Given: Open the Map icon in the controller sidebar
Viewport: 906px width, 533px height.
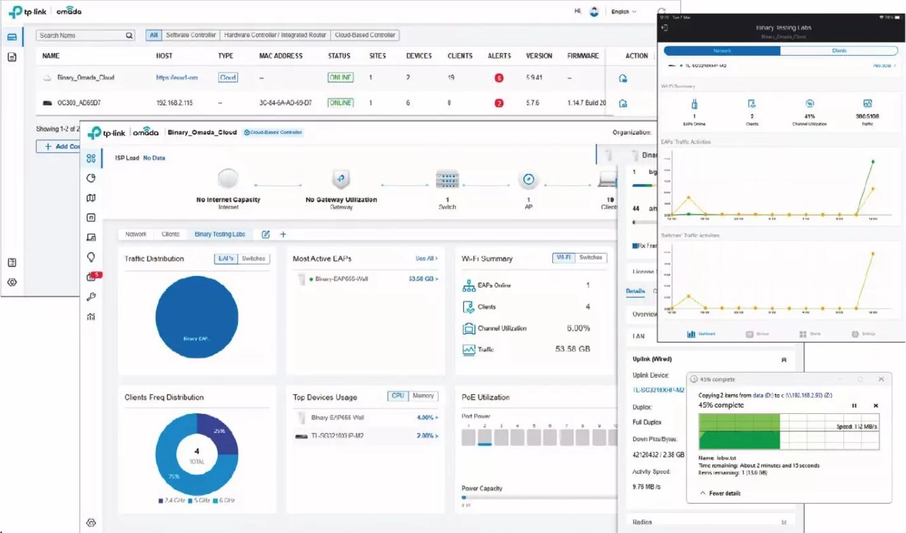Looking at the screenshot, I should 91,198.
